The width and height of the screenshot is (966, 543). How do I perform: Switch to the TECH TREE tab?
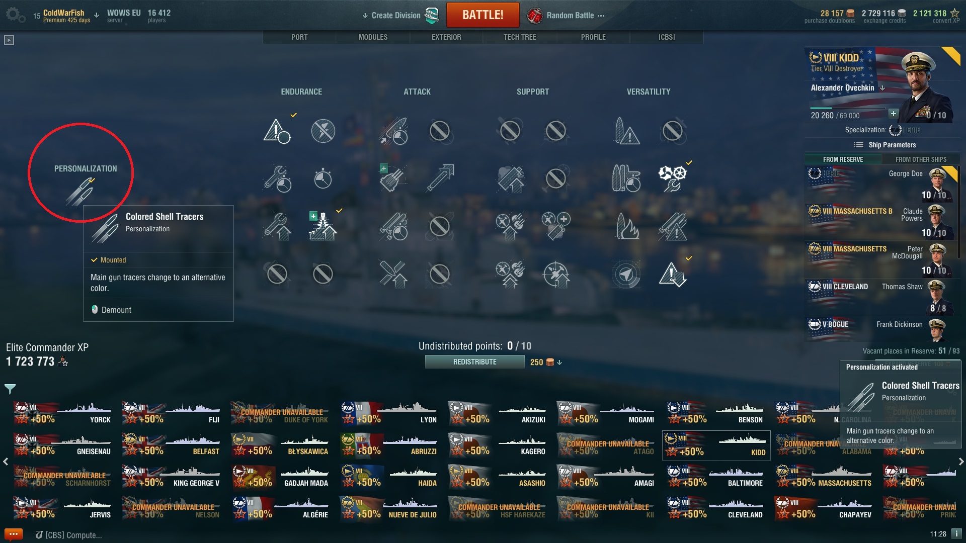click(520, 37)
